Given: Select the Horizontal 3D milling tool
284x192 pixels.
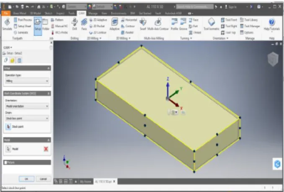Looking at the screenshot, I should coord(129,20).
